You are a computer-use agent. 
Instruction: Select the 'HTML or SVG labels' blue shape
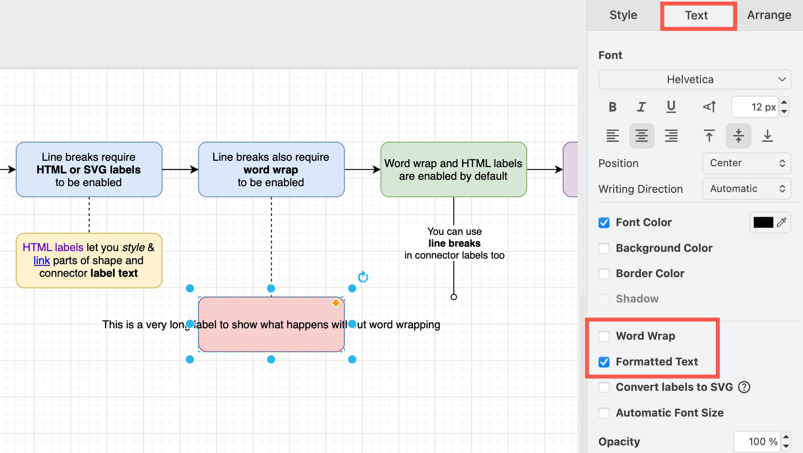click(x=89, y=169)
